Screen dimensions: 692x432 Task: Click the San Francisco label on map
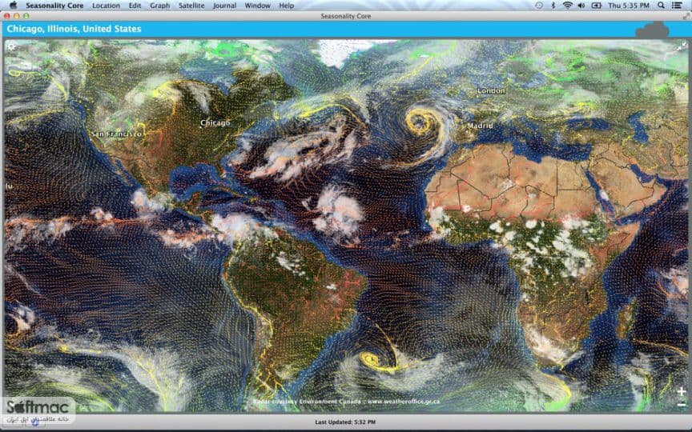pos(116,134)
